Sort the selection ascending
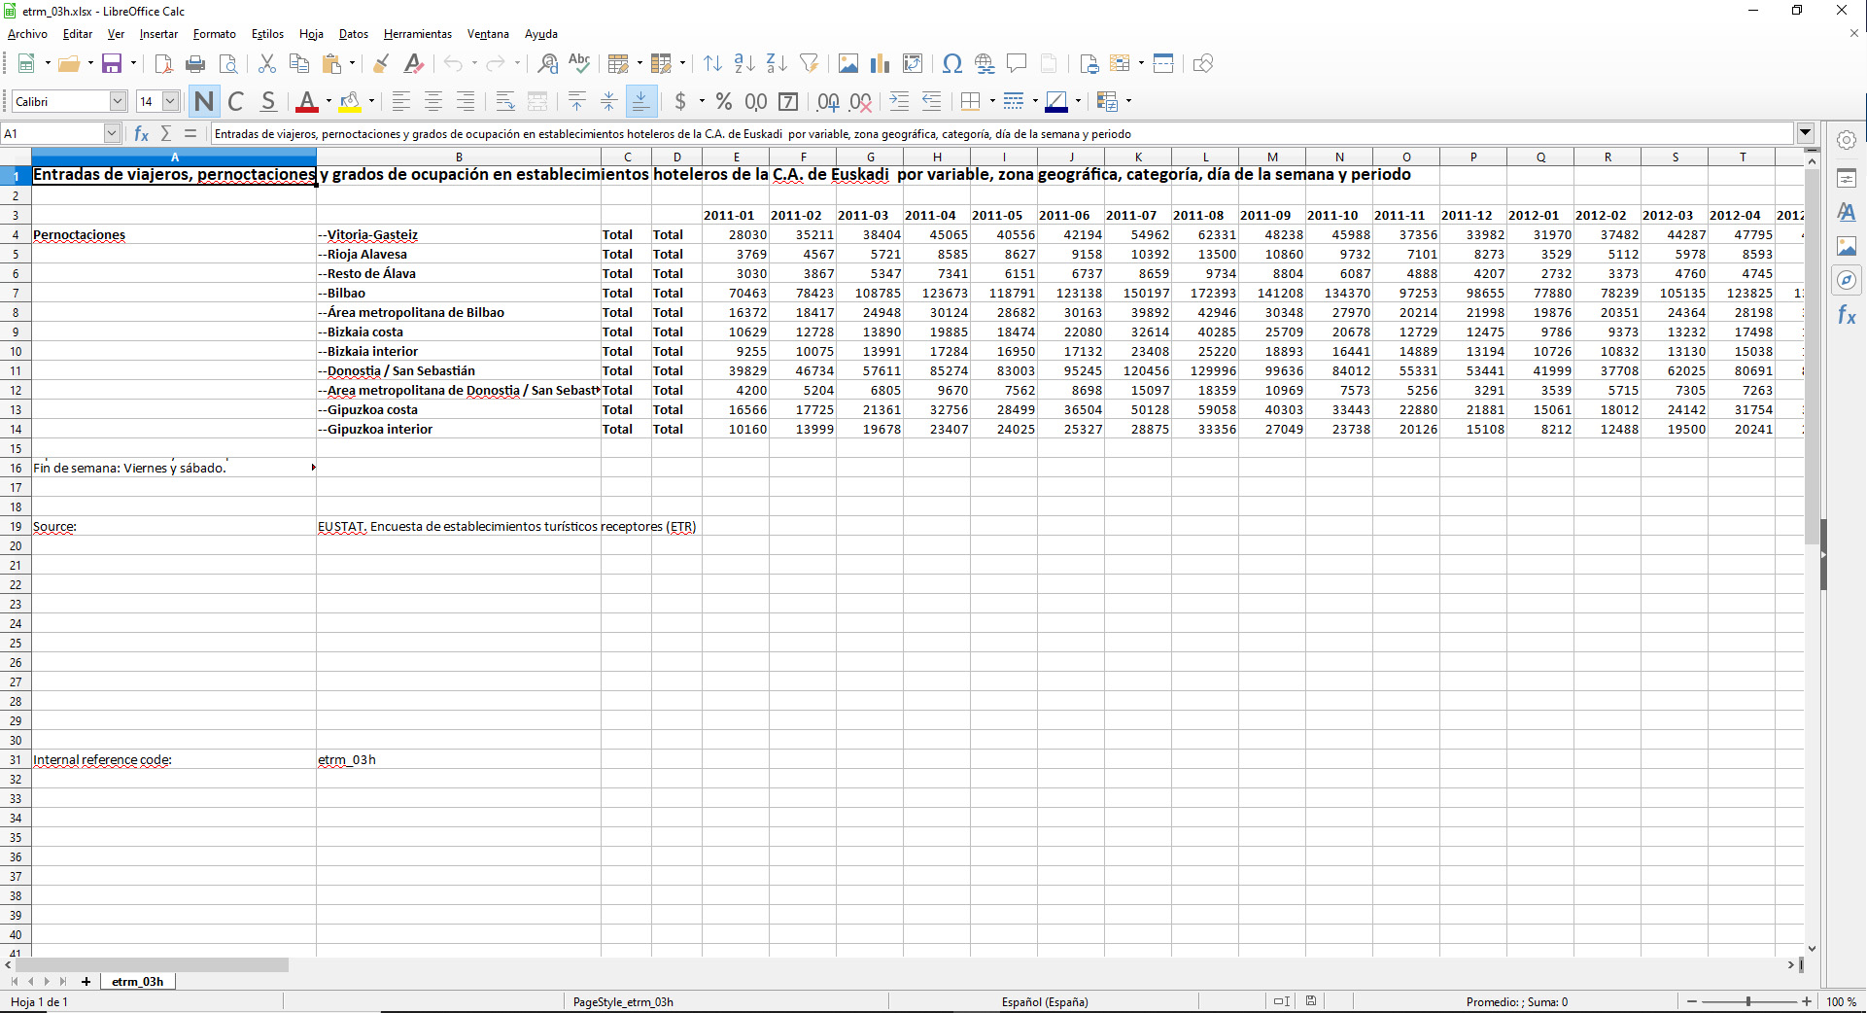This screenshot has height=1013, width=1867. (x=744, y=63)
